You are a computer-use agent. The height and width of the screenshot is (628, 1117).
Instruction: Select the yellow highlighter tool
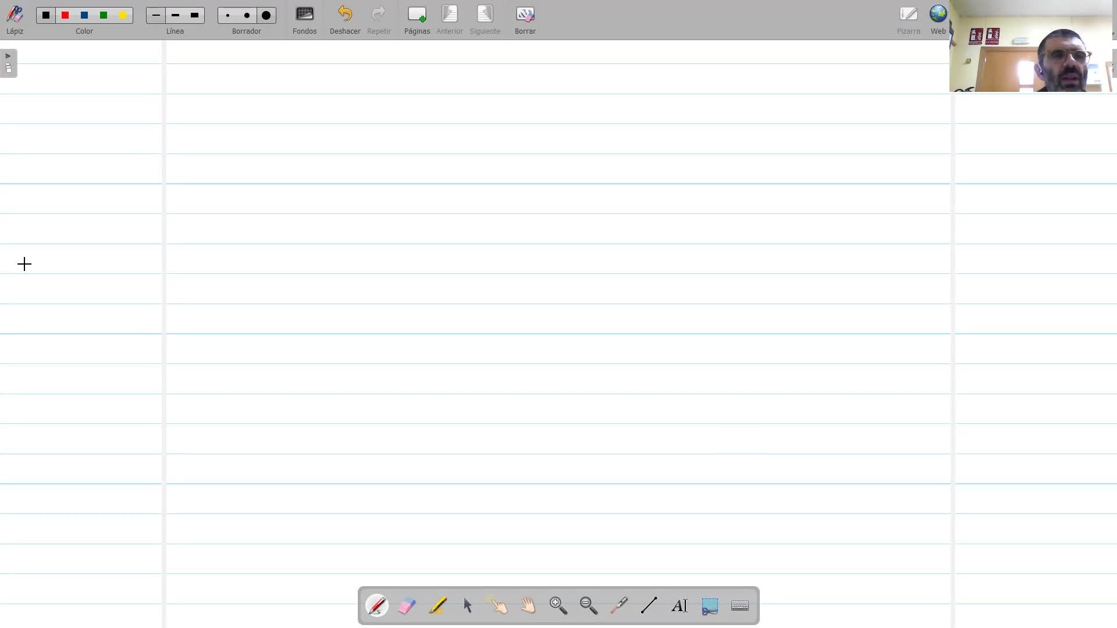tap(437, 606)
